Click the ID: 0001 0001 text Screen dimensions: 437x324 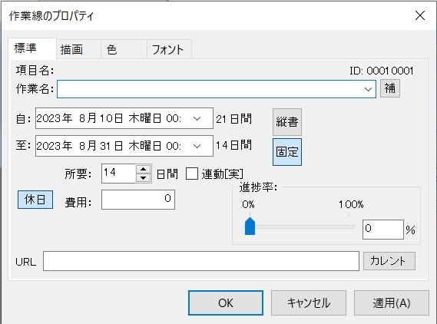tap(382, 71)
